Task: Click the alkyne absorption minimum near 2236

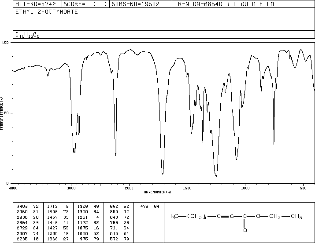Action: [115, 155]
